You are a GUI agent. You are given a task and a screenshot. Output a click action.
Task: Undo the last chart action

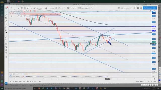[x=92, y=8]
